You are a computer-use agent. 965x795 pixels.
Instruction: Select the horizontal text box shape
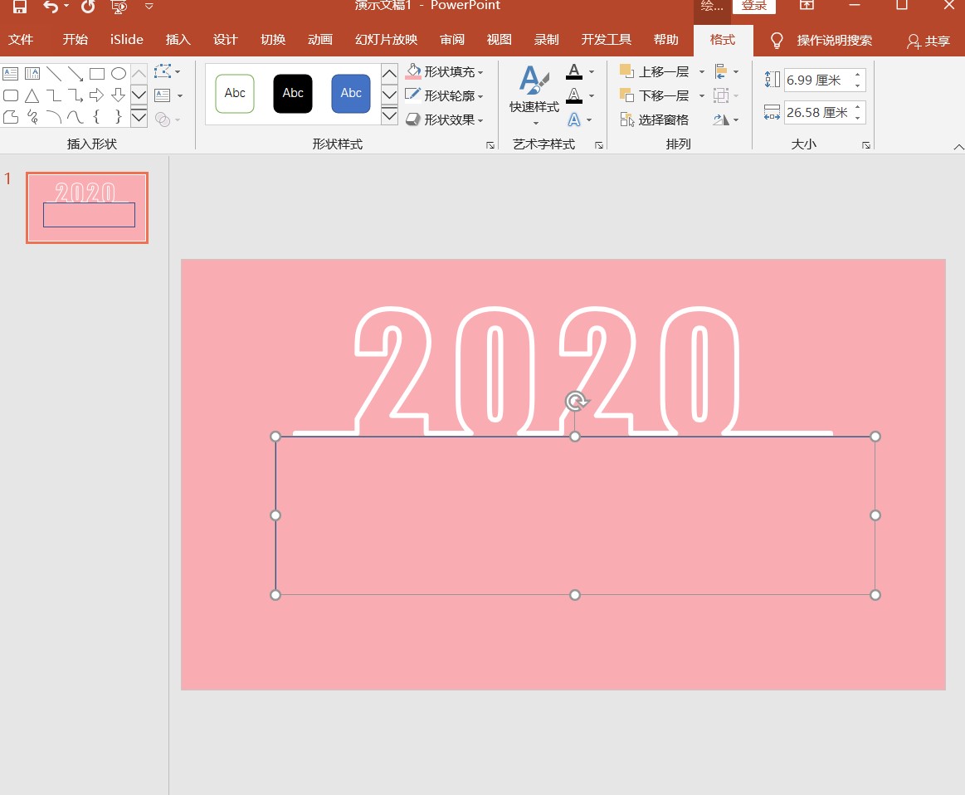pyautogui.click(x=11, y=74)
